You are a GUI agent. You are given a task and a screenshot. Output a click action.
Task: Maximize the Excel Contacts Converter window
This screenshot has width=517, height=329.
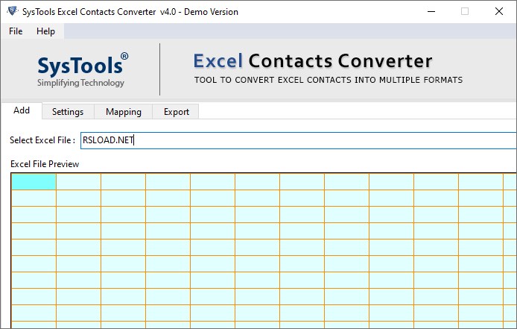point(465,11)
